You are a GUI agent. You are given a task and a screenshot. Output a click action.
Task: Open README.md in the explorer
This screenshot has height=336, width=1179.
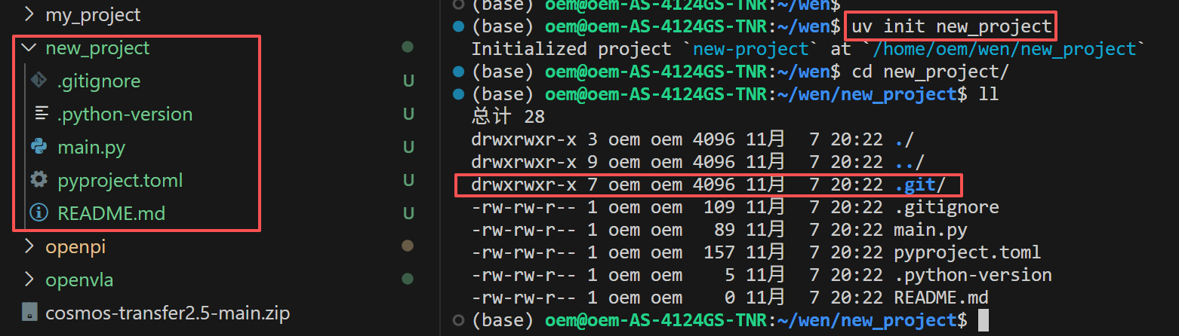(x=111, y=213)
